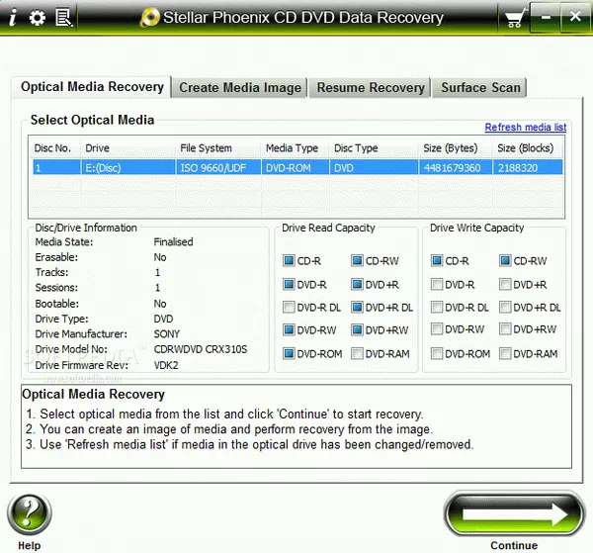This screenshot has height=553, width=593.
Task: Toggle DVD+R DL checkbox in Drive Read Capacity
Action: [x=357, y=307]
